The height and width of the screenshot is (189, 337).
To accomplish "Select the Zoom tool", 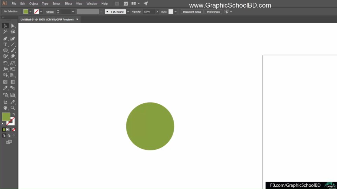I will tap(13, 108).
